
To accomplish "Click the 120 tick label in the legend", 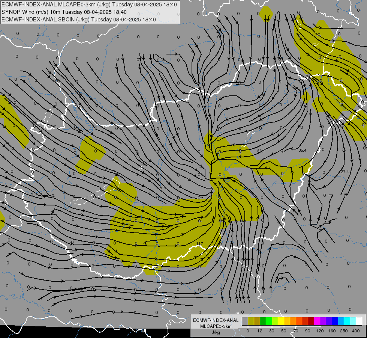I will click(x=320, y=331).
